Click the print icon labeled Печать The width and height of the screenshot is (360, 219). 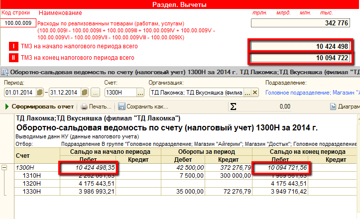coord(85,107)
